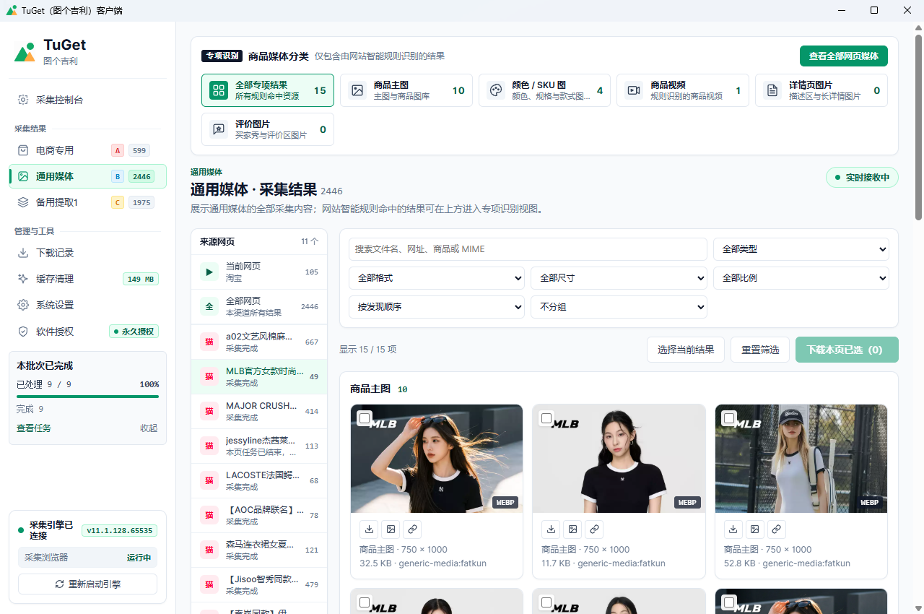Tick checkbox on the 11.7 KB thumbnail
Viewport: 924px width, 614px height.
point(546,418)
